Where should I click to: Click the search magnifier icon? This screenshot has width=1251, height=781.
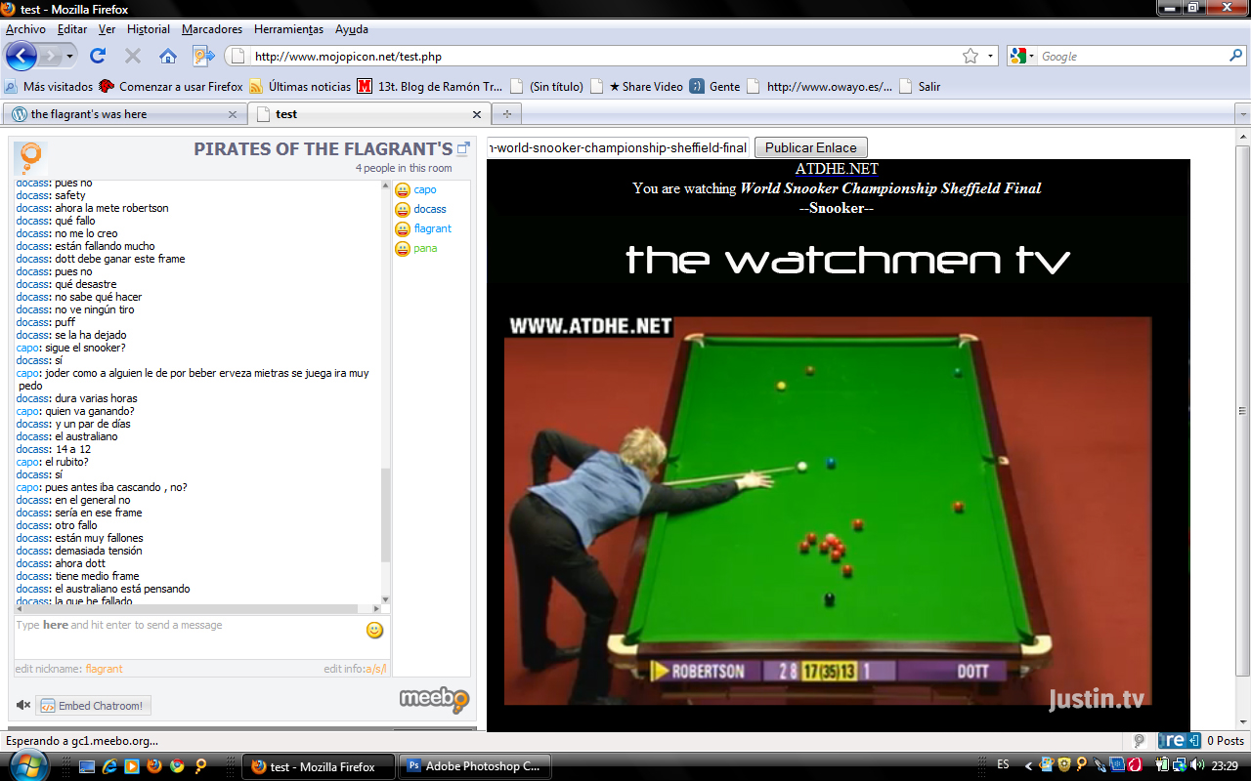(x=1236, y=57)
